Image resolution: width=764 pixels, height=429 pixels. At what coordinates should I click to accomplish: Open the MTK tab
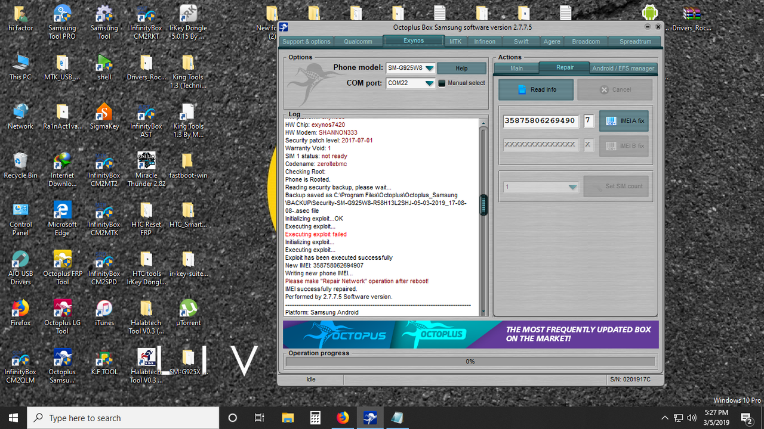455,41
